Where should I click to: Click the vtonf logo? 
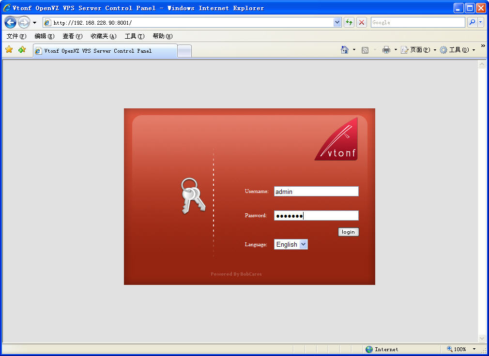(x=336, y=139)
